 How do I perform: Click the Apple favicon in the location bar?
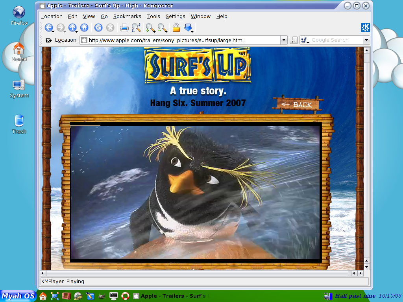(x=84, y=40)
